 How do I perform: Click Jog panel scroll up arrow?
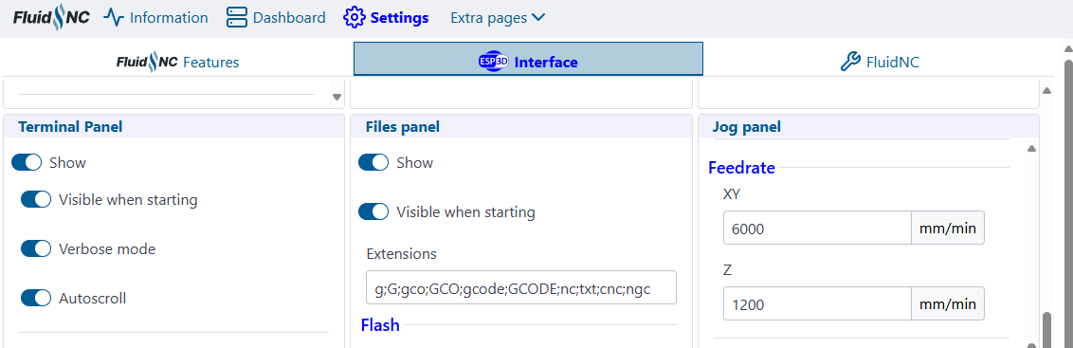(1032, 149)
